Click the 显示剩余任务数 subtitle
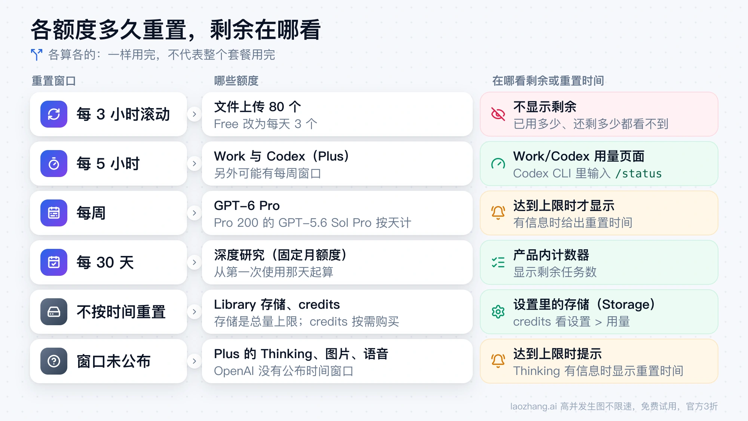The height and width of the screenshot is (421, 748). tap(555, 272)
